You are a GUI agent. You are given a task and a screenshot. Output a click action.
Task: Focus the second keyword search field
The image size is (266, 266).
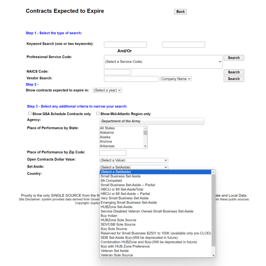pyautogui.click(x=183, y=45)
